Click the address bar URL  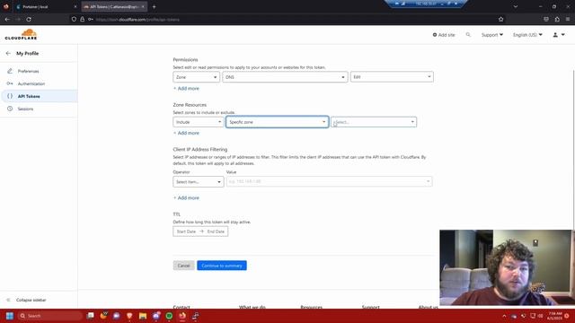[137, 20]
